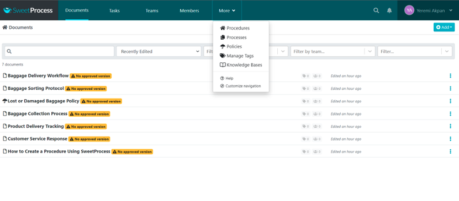Viewport: 459px width, 201px height.
Task: Click into the document search input field
Action: 60,51
